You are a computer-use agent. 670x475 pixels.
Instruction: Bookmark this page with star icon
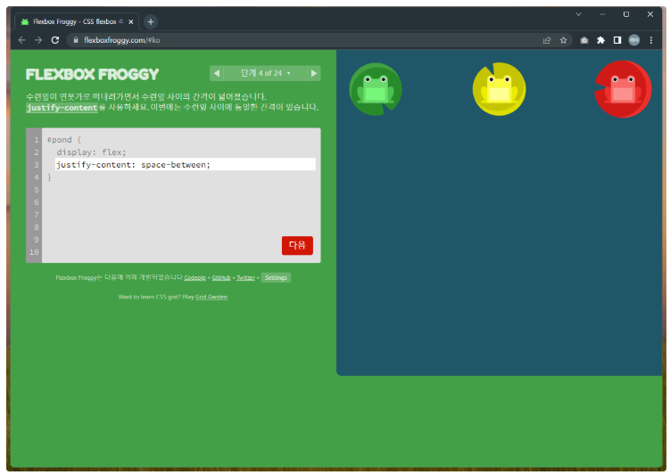point(563,40)
